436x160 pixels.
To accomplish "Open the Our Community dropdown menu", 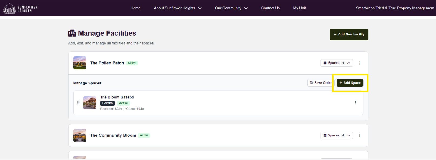I will [x=231, y=8].
